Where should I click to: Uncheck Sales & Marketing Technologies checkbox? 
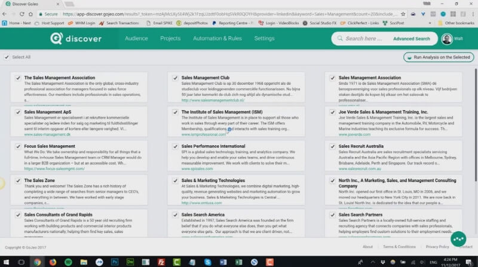(175, 181)
